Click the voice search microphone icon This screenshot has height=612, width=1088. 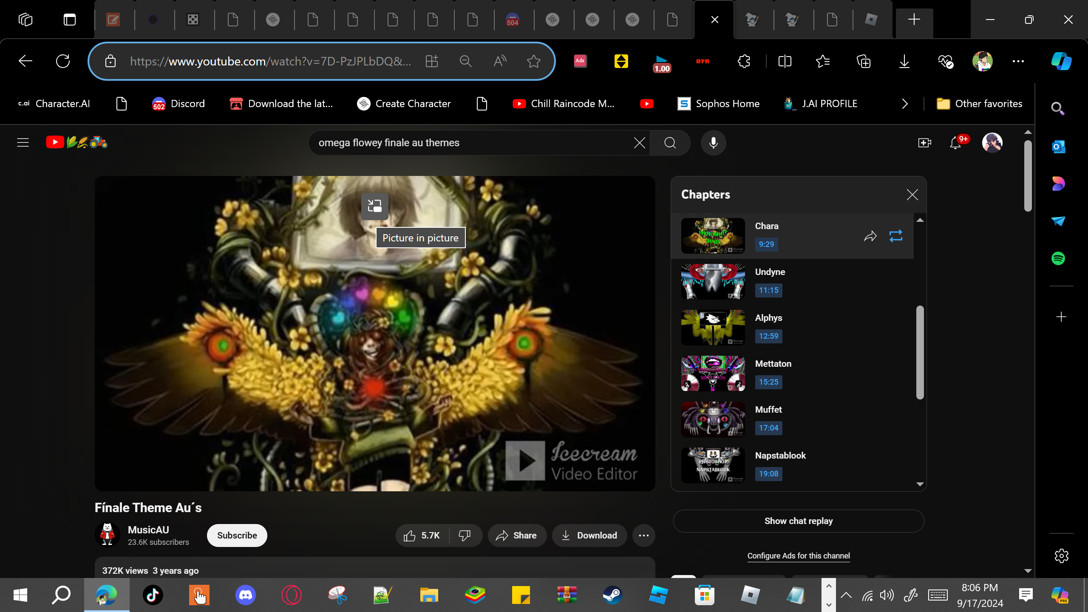coord(713,143)
